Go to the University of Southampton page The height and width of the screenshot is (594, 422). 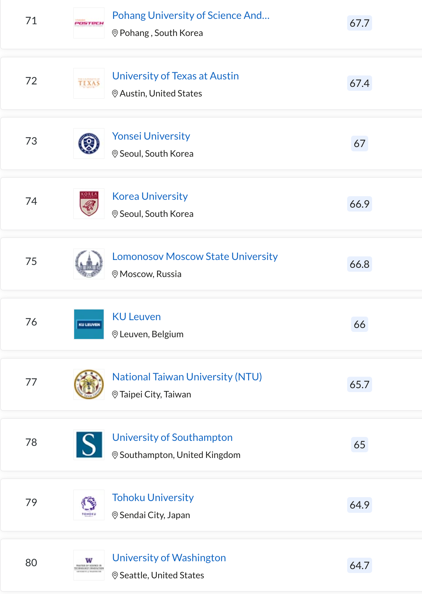tap(172, 438)
